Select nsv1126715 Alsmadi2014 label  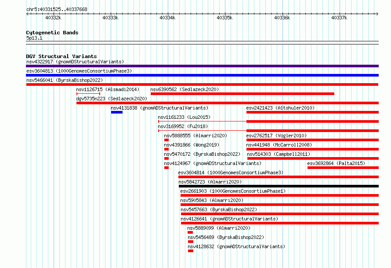108,89
